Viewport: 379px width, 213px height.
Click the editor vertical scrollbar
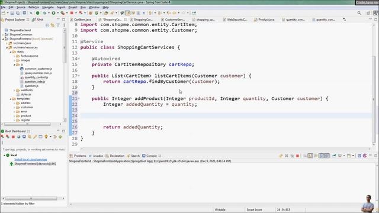tap(374, 85)
